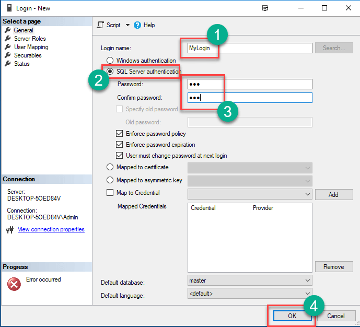Open the Help icon in toolbar

[x=137, y=25]
